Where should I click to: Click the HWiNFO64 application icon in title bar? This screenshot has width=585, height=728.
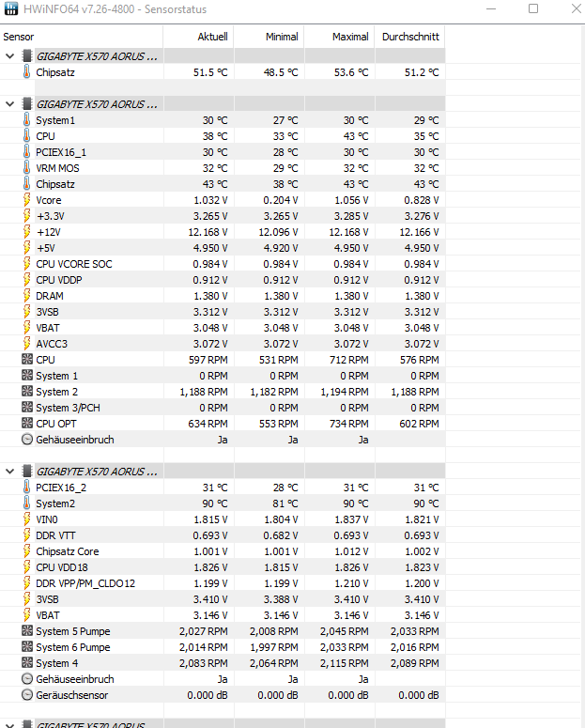click(11, 8)
